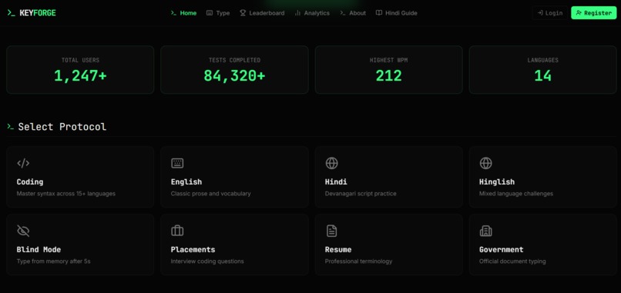The height and width of the screenshot is (293, 621).
Task: Click 'Type from memory after 5s' description
Action: (x=53, y=261)
